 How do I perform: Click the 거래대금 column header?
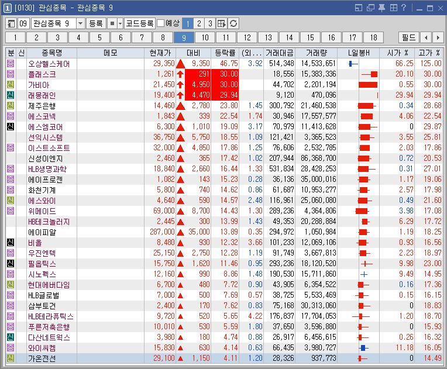click(x=280, y=53)
